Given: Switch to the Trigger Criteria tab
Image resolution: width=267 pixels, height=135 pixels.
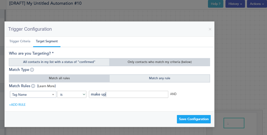Looking at the screenshot, I should click(x=20, y=41).
